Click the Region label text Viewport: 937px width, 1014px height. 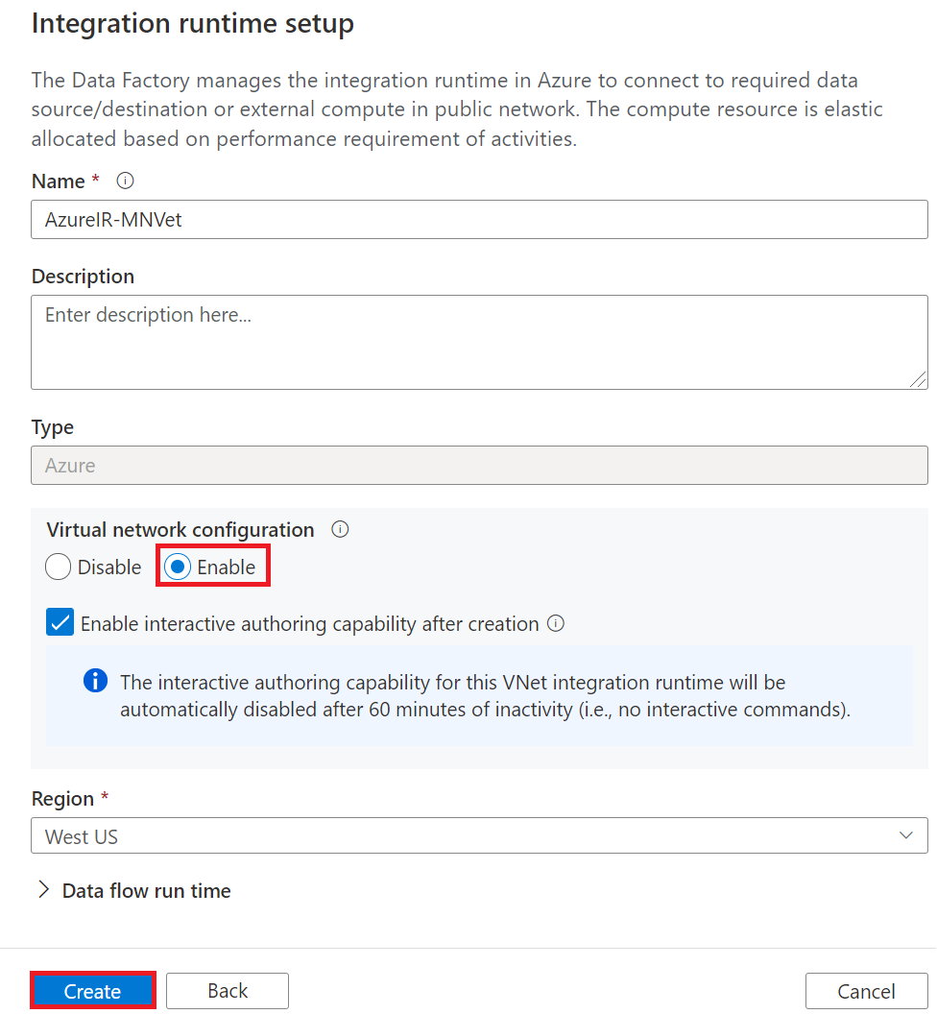62,799
